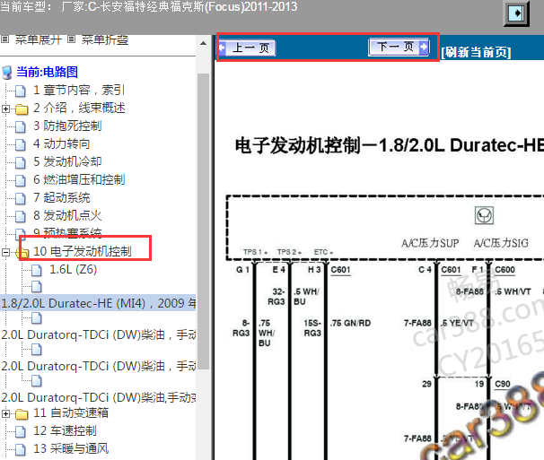
Task: Click page icon next to 8 发动机点火
Action: (x=21, y=216)
